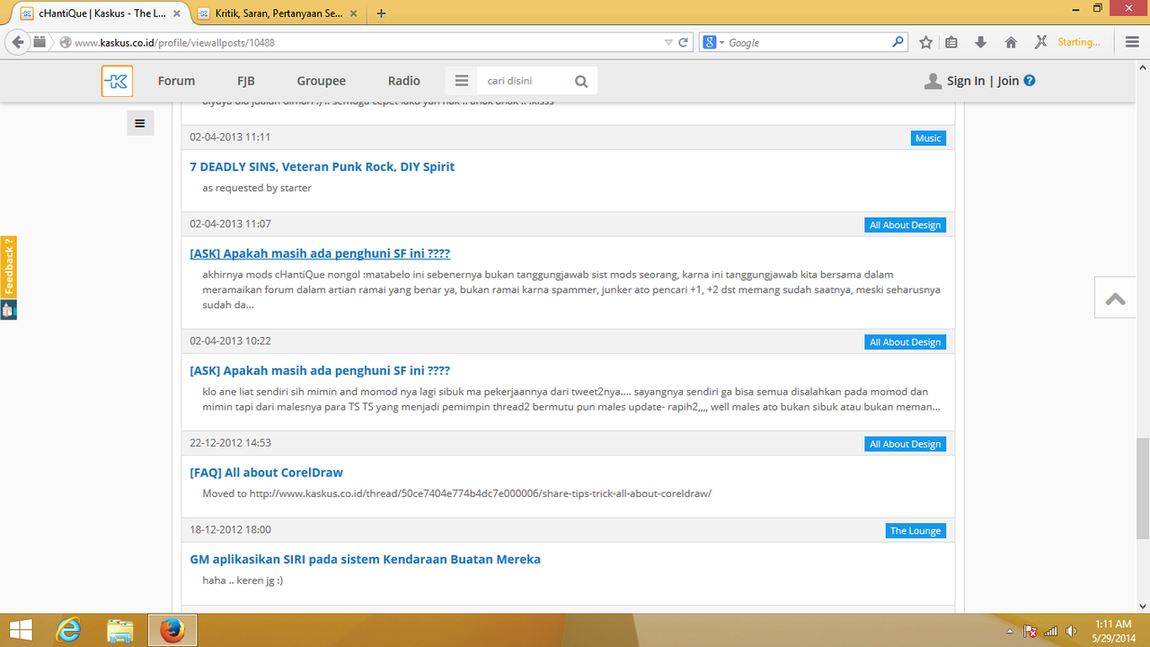Open [ASK] Apakah thread posted at 10:22

[320, 370]
